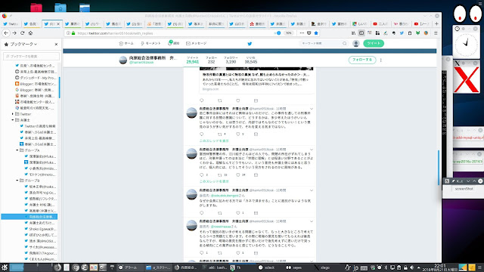Viewport: 484px width, 272px height.
Task: Open the profile three-dot more options
Action: [x=381, y=60]
